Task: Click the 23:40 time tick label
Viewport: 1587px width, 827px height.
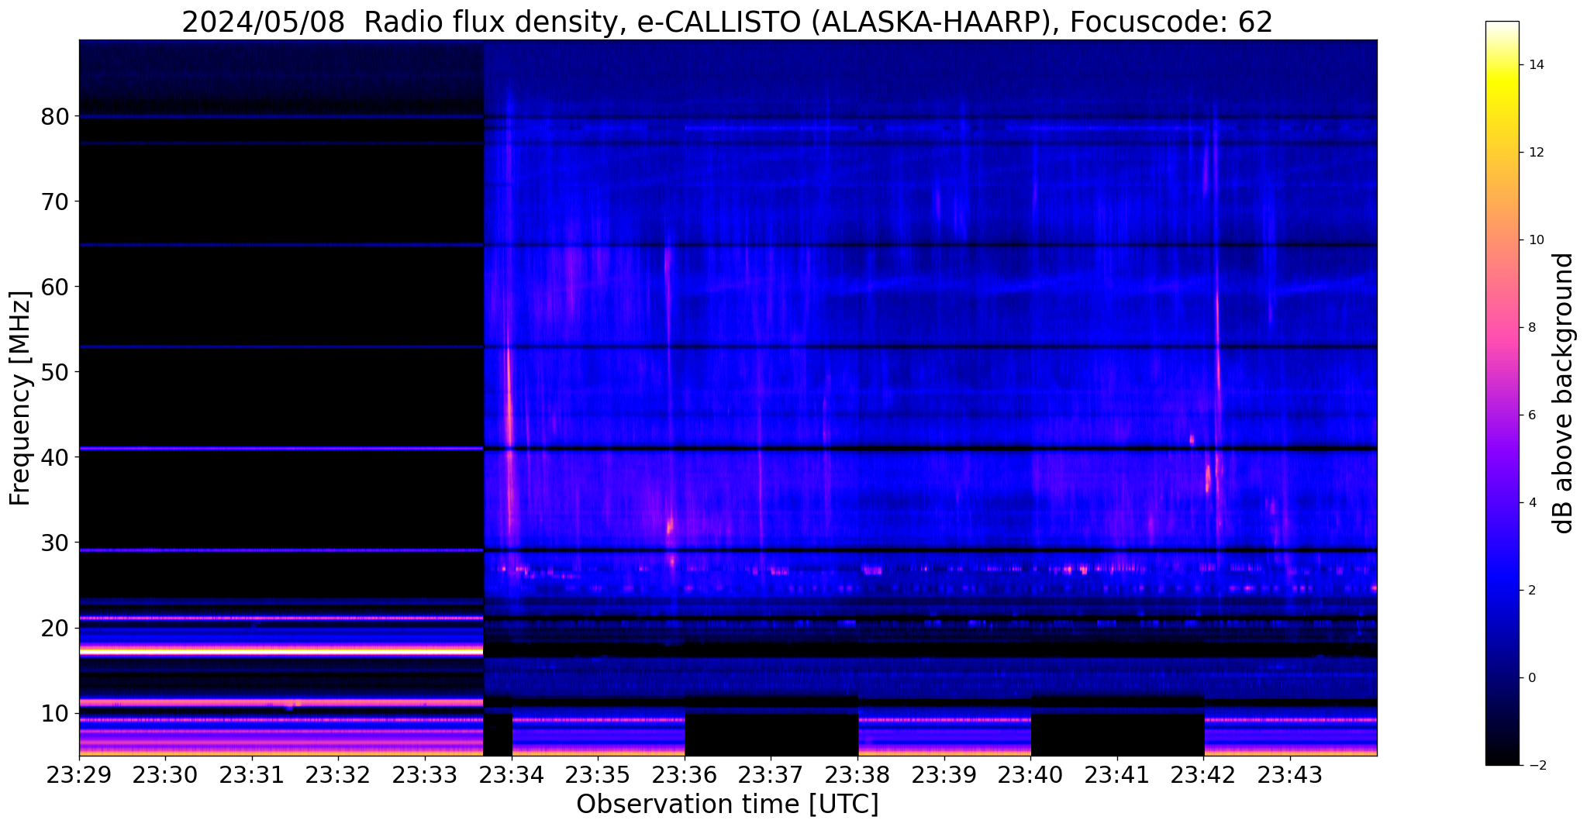Action: [1030, 775]
